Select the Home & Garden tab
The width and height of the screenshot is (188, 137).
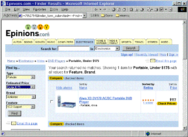coord(101,42)
